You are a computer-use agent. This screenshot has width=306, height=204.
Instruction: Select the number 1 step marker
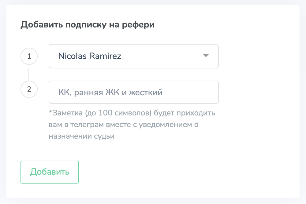click(29, 56)
